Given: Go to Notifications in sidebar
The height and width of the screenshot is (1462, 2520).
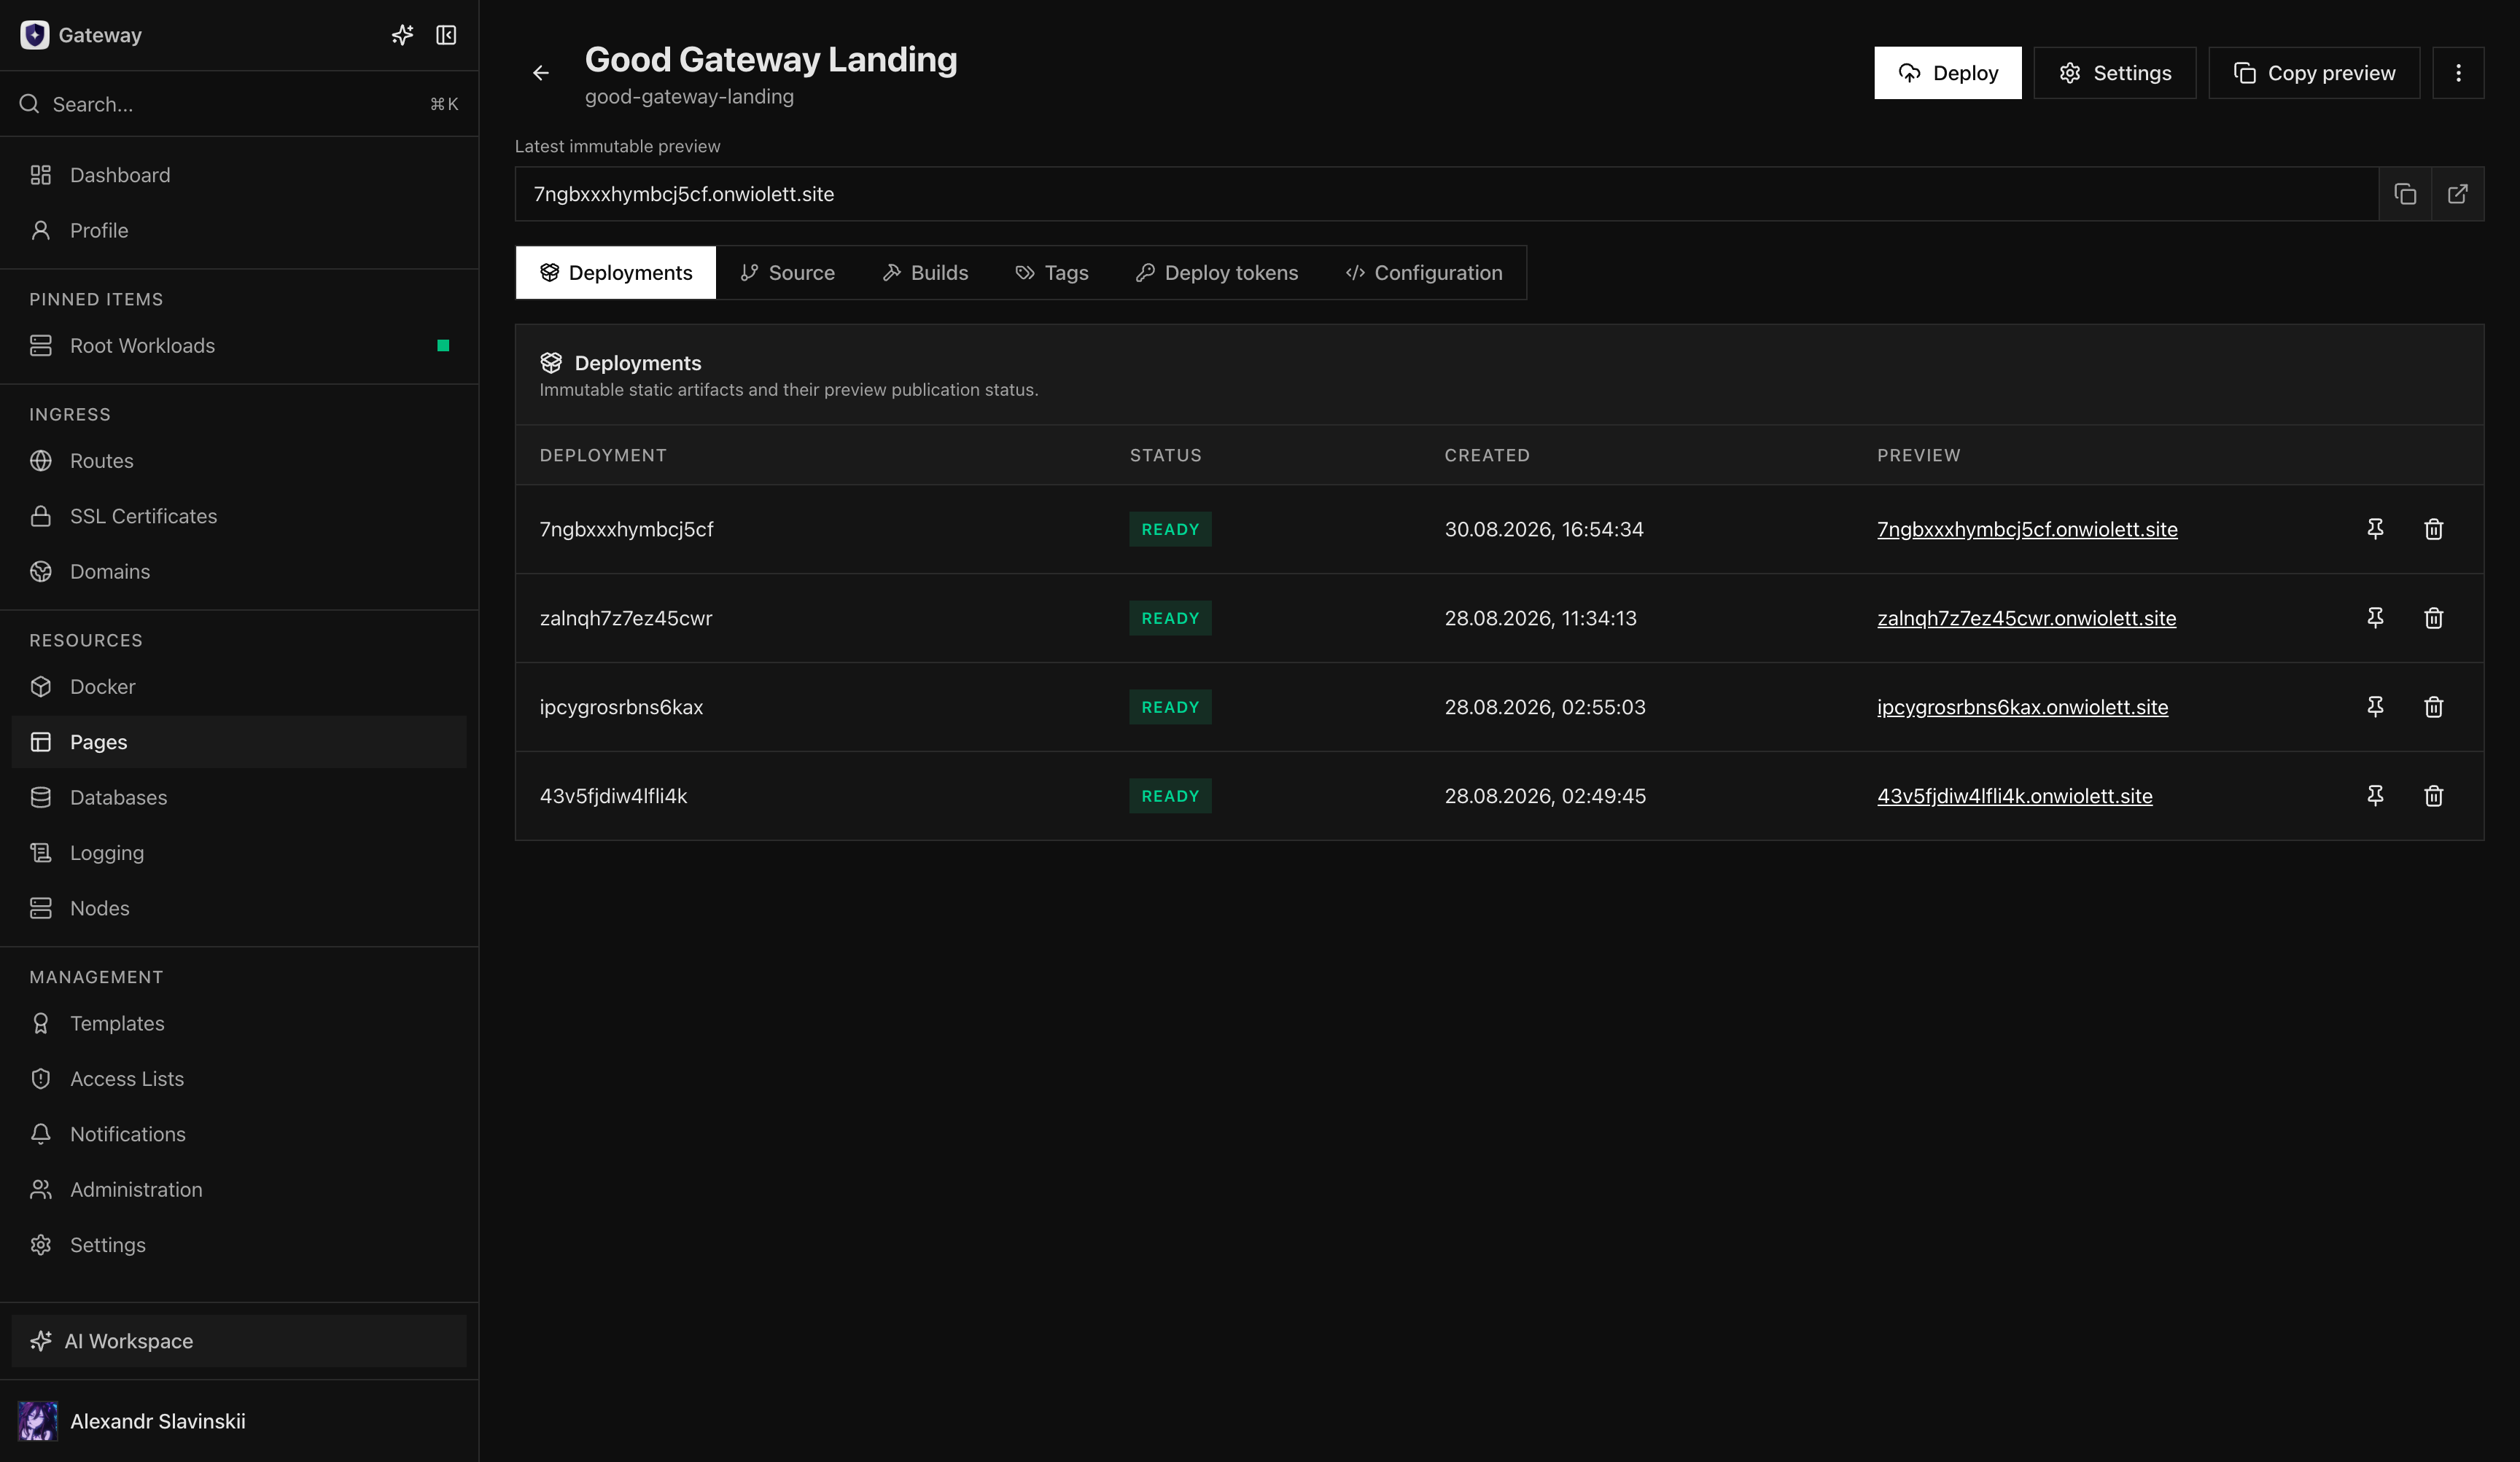Looking at the screenshot, I should [239, 1134].
